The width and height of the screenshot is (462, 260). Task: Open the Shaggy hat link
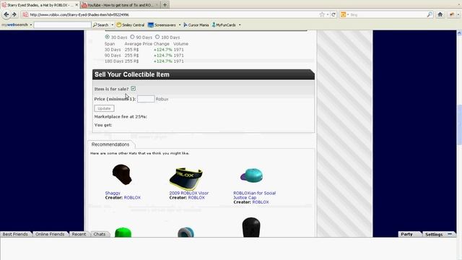tap(113, 193)
